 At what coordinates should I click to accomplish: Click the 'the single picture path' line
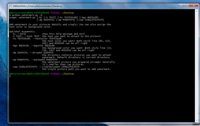coord(76,69)
